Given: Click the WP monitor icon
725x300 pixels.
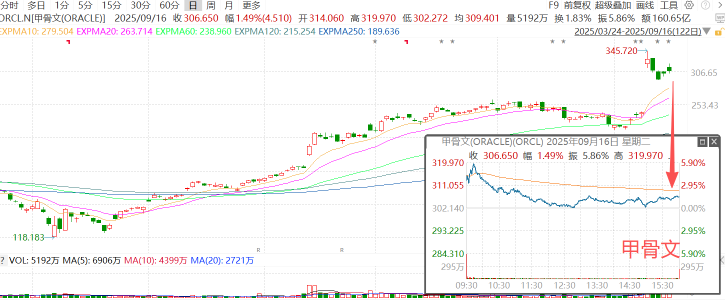Looking at the screenshot, I should click(720, 18).
